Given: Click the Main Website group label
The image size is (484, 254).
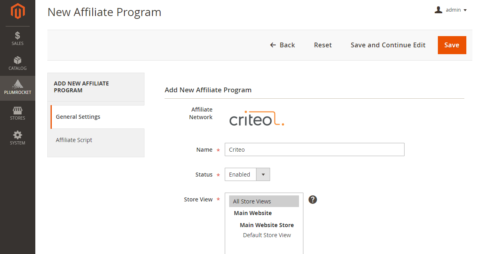Looking at the screenshot, I should (x=253, y=213).
